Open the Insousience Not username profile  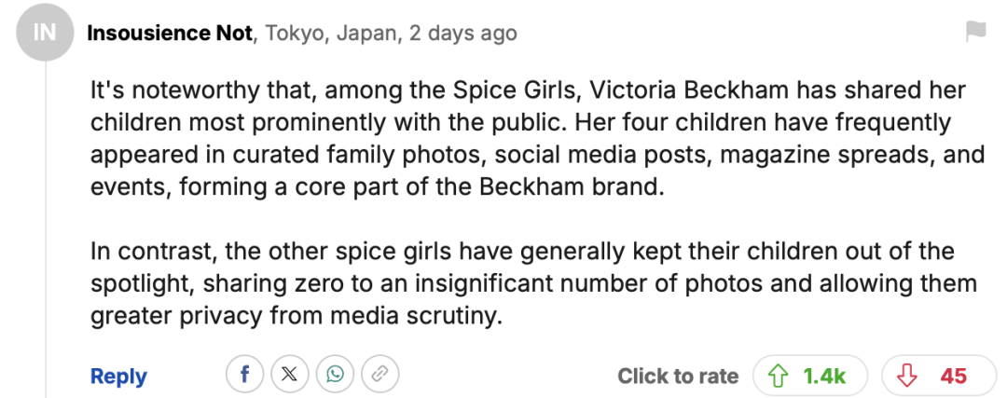pyautogui.click(x=169, y=34)
